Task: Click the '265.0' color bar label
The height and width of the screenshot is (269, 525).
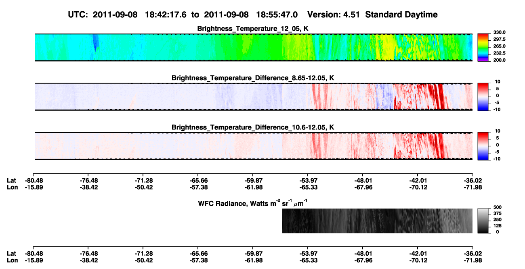Action: (x=499, y=46)
